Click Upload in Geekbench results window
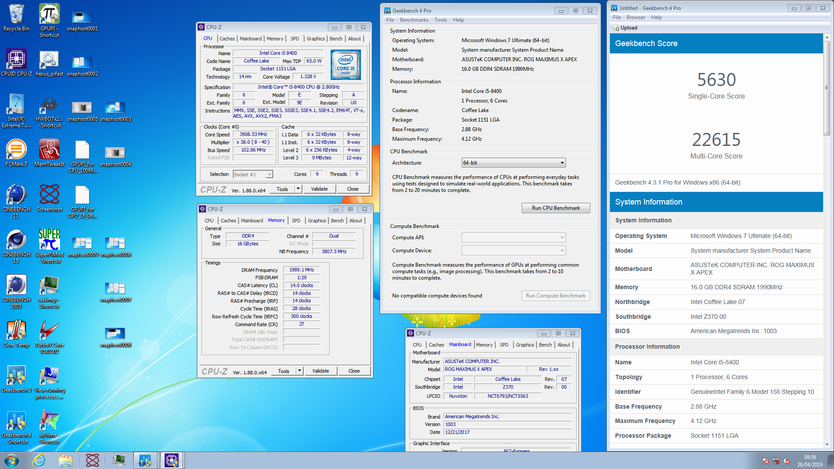This screenshot has width=834, height=469. 625,28
